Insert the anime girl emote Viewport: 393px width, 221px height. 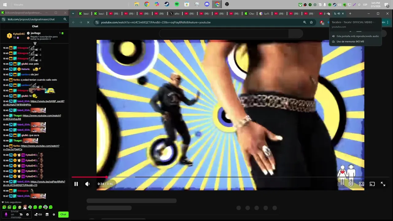point(25,207)
